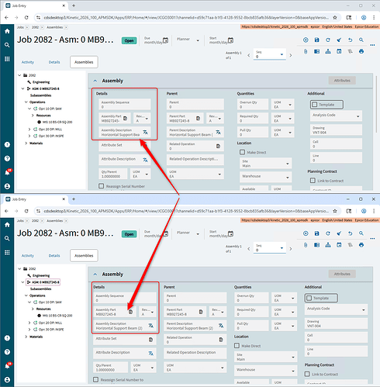
Task: Check Link to Contract in the upper window
Action: click(313, 181)
